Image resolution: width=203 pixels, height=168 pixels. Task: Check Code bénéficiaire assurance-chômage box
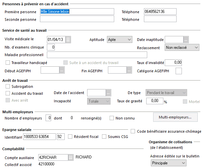(133, 131)
